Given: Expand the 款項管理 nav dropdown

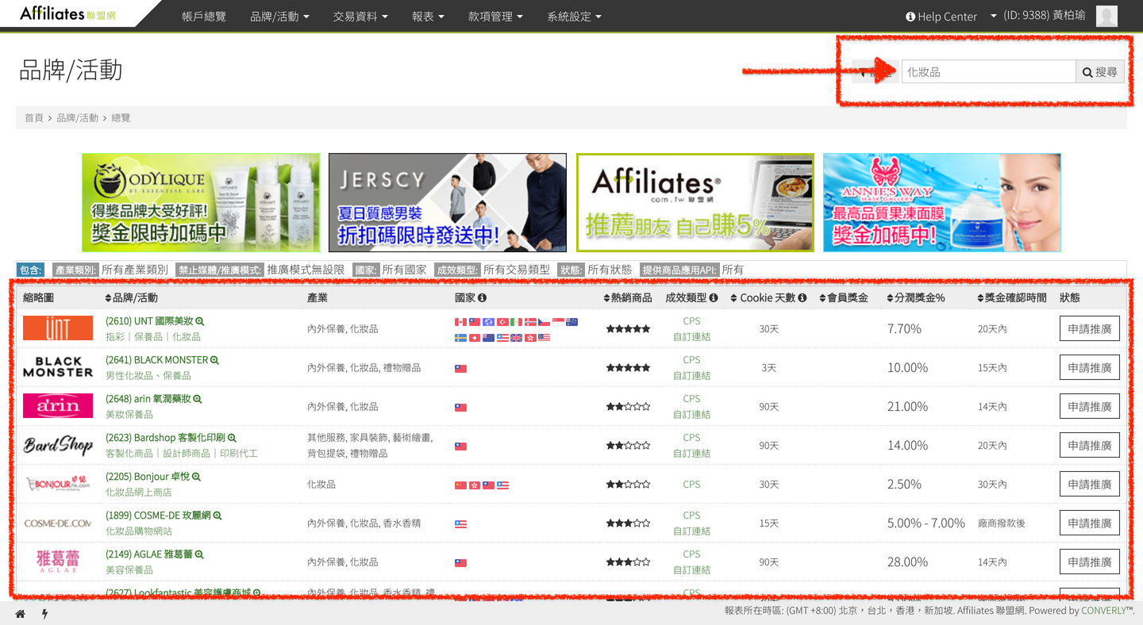Looking at the screenshot, I should click(495, 16).
